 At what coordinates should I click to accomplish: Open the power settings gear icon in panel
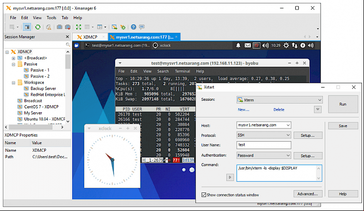coord(286,45)
